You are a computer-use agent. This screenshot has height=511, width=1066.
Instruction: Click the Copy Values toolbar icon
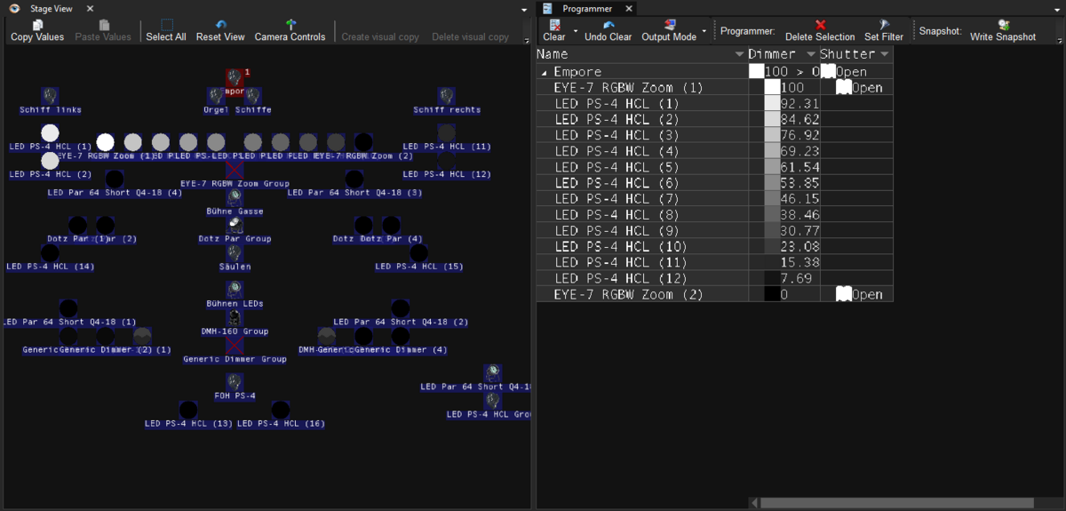coord(37,25)
